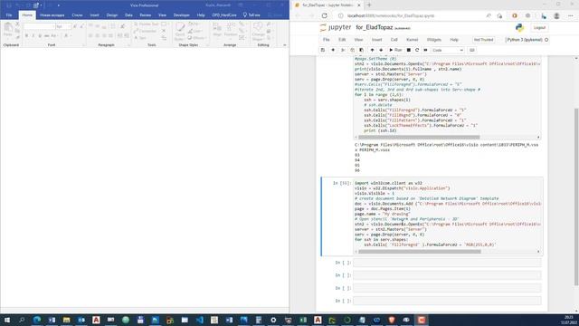Viewport: 579px width, 326px height.
Task: Move selected cell up with the arrow
Action: coord(372,50)
